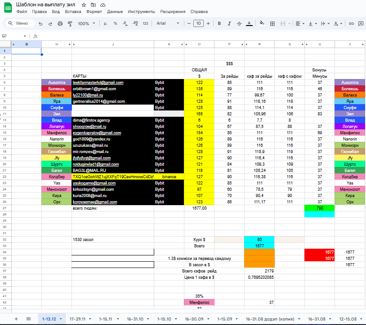Open the leekfarmasterlol@gmail.com link
This screenshot has height=325, width=366.
click(x=98, y=83)
